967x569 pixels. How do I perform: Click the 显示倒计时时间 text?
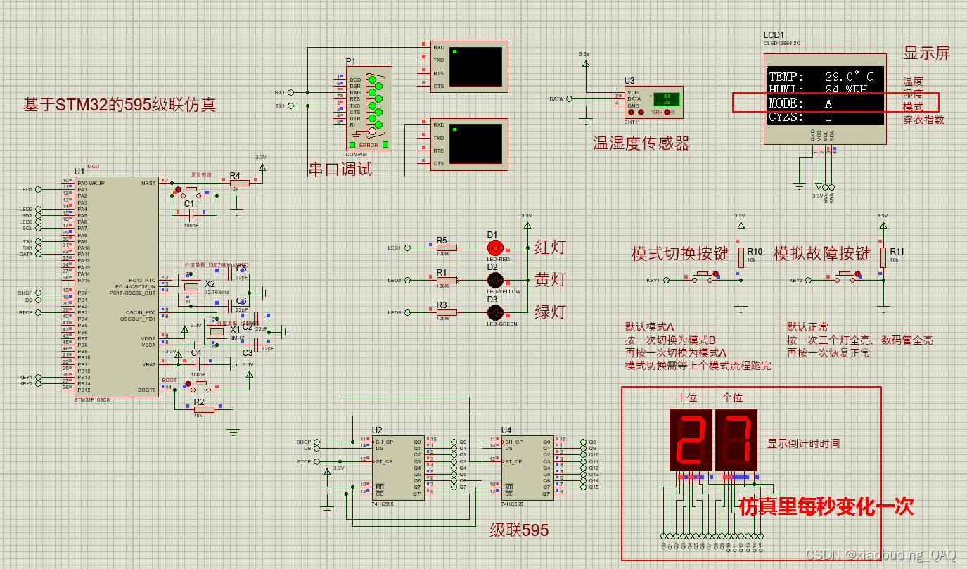(803, 443)
